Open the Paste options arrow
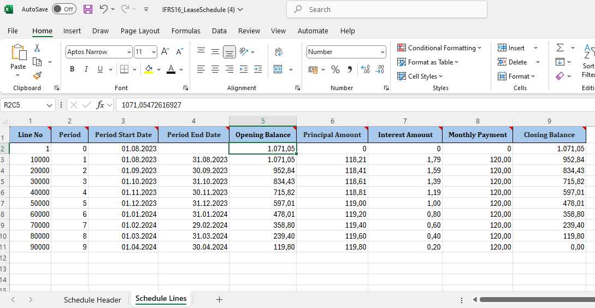This screenshot has width=595, height=308. click(18, 75)
